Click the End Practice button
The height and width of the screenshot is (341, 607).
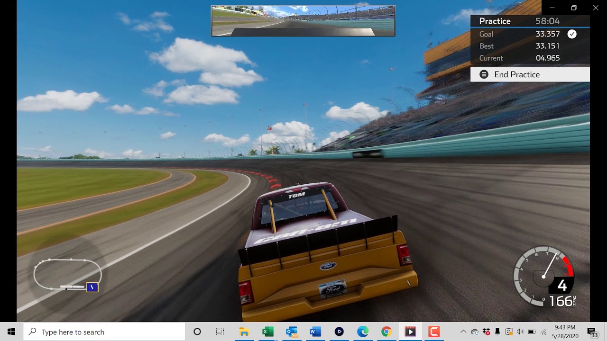pos(530,74)
